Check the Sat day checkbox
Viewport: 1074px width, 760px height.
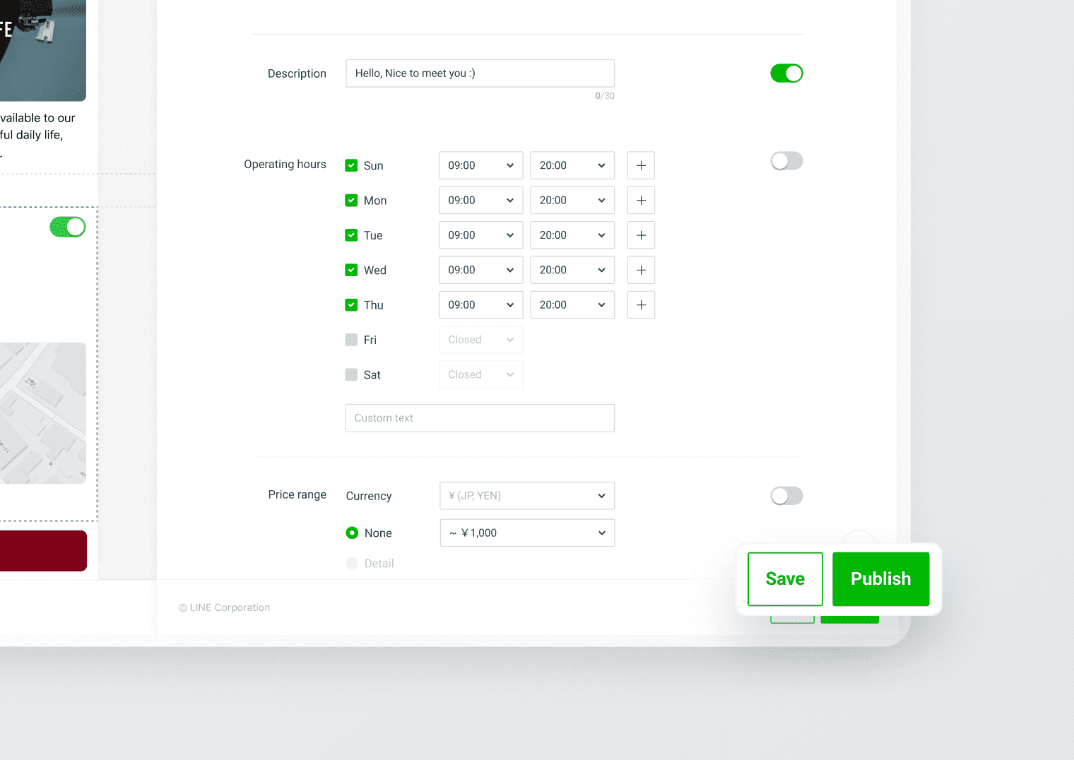[x=351, y=374]
